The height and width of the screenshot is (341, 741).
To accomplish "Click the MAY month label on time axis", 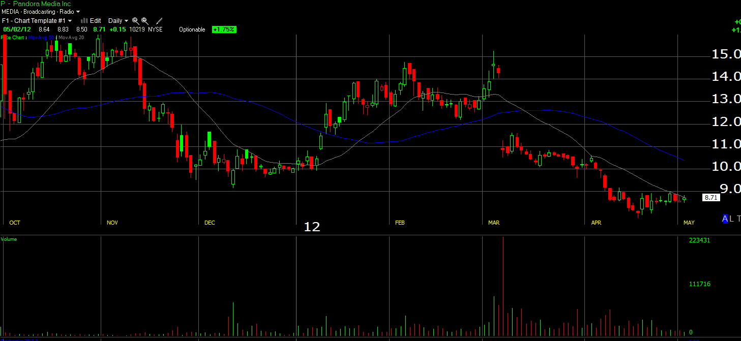I will [689, 223].
